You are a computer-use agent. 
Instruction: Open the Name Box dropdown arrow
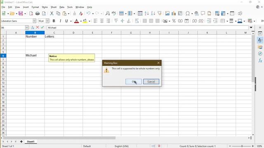click(27, 28)
